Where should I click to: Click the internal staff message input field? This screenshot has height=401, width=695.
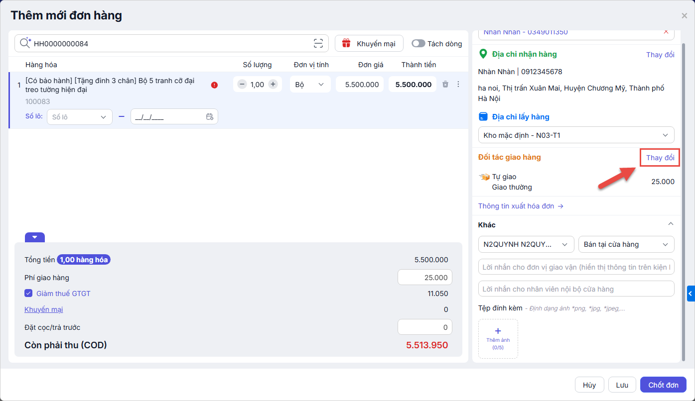pyautogui.click(x=576, y=289)
